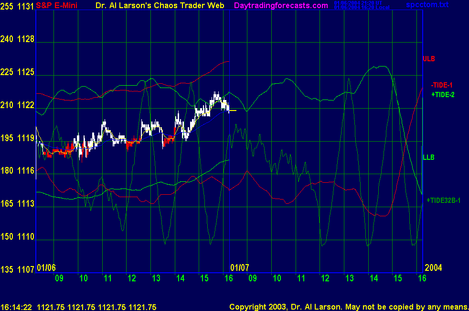Click the '01/07' date label
This screenshot has width=469, height=311.
240,267
